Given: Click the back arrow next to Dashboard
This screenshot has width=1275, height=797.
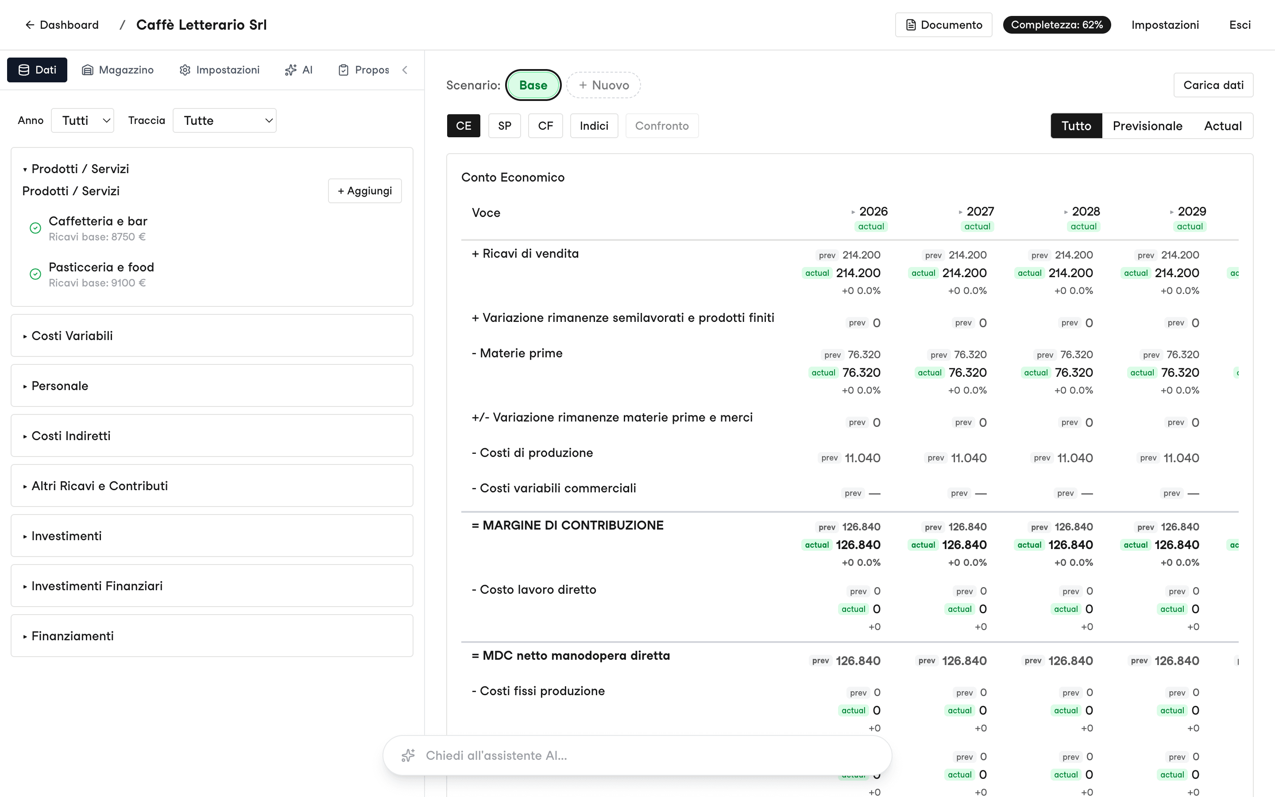Looking at the screenshot, I should [30, 25].
